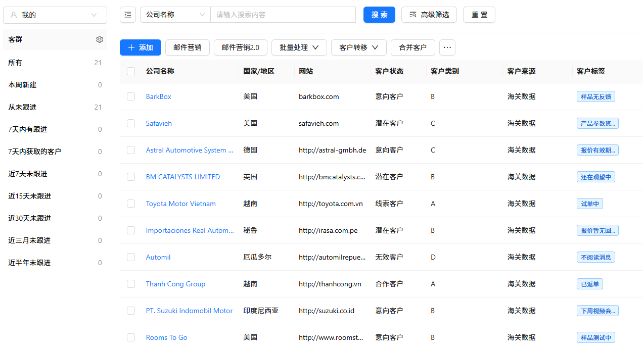The width and height of the screenshot is (643, 350).
Task: Tick the BM CATALYSTS LIMITED checkbox
Action: (131, 177)
